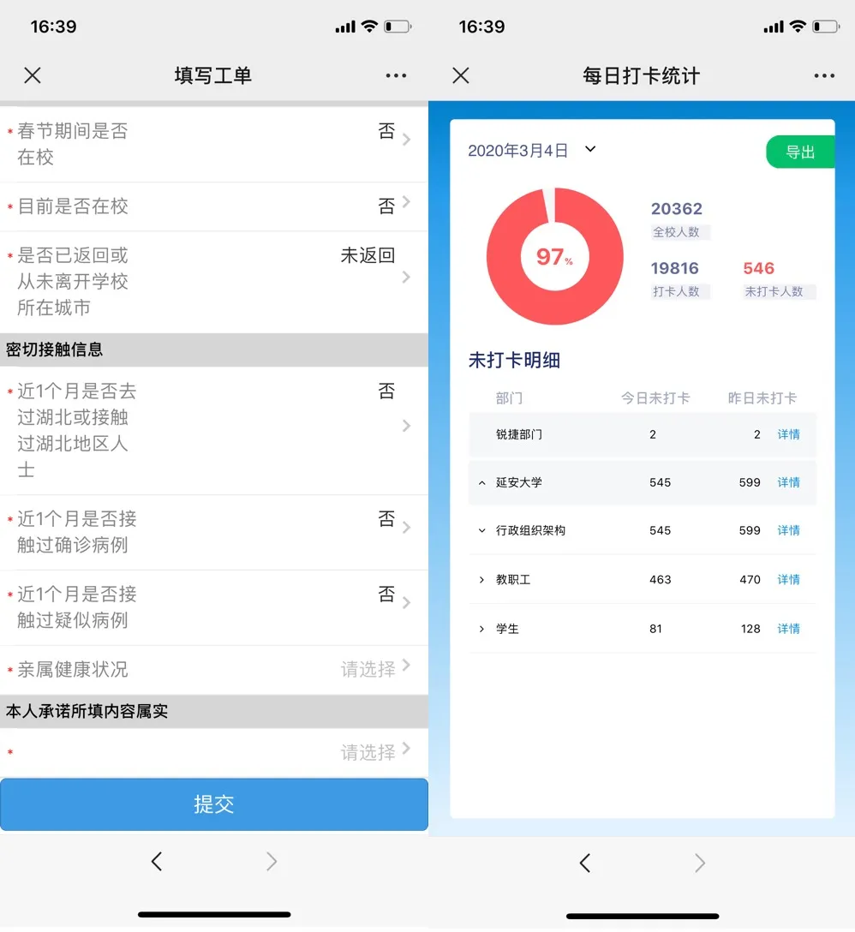This screenshot has height=932, width=855.
Task: Collapse the 延安大学 department row
Action: coord(482,483)
